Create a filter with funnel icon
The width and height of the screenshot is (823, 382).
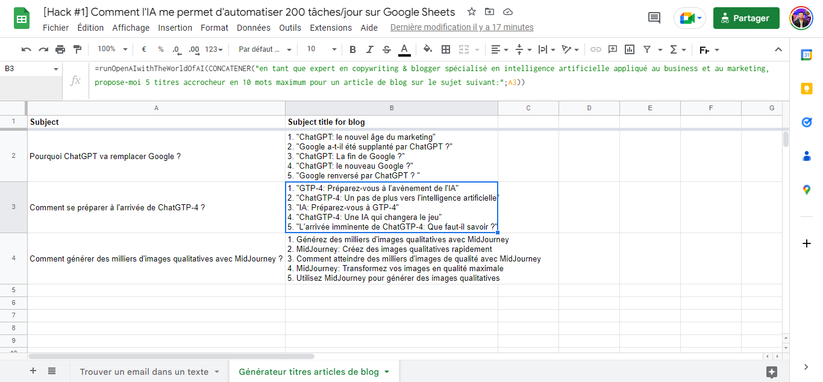click(x=647, y=49)
